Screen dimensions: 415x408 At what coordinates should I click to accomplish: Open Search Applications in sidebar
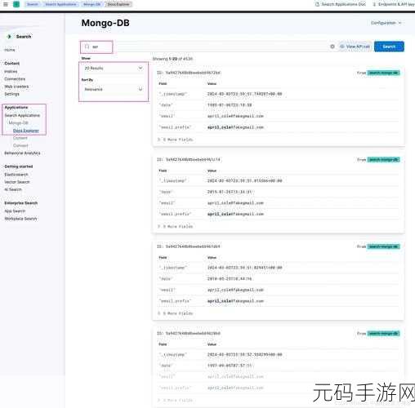22,115
